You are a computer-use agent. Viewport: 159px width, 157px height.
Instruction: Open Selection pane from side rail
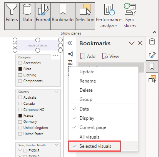152,79
